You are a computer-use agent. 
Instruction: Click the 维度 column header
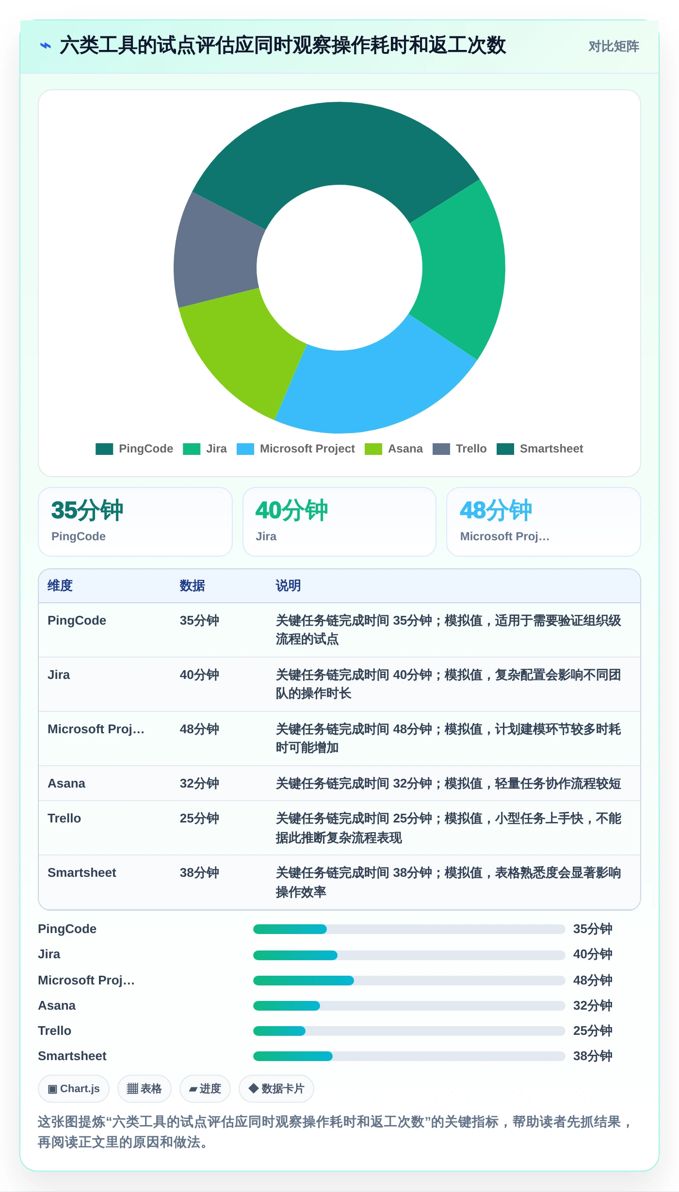coord(60,586)
